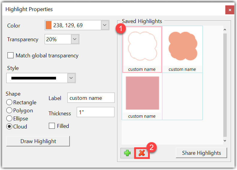
Task: Click the Saved Highlights vertical scrollbar thumb
Action: pos(225,85)
